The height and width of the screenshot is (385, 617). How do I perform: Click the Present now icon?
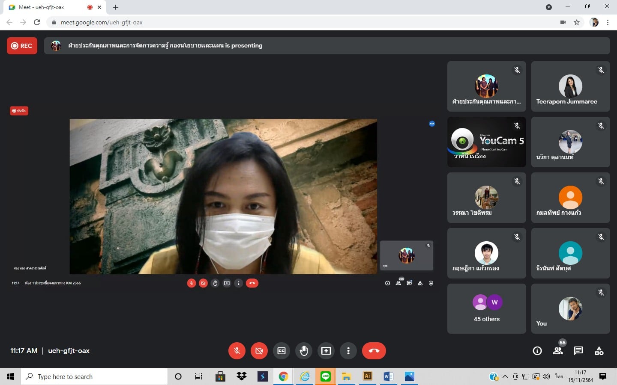(x=326, y=351)
